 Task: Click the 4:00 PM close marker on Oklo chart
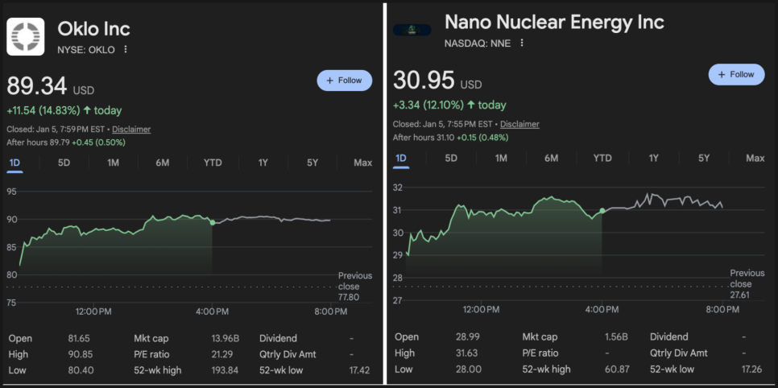point(212,221)
